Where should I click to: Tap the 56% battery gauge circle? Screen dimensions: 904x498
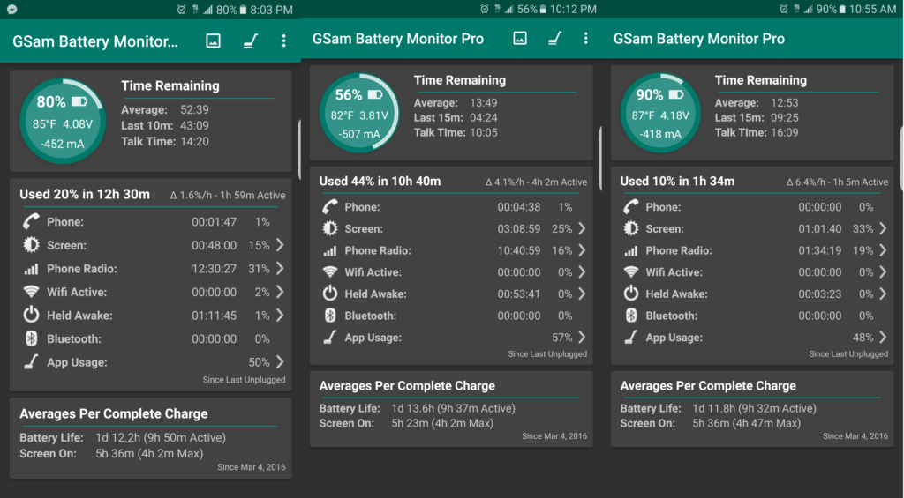[359, 113]
